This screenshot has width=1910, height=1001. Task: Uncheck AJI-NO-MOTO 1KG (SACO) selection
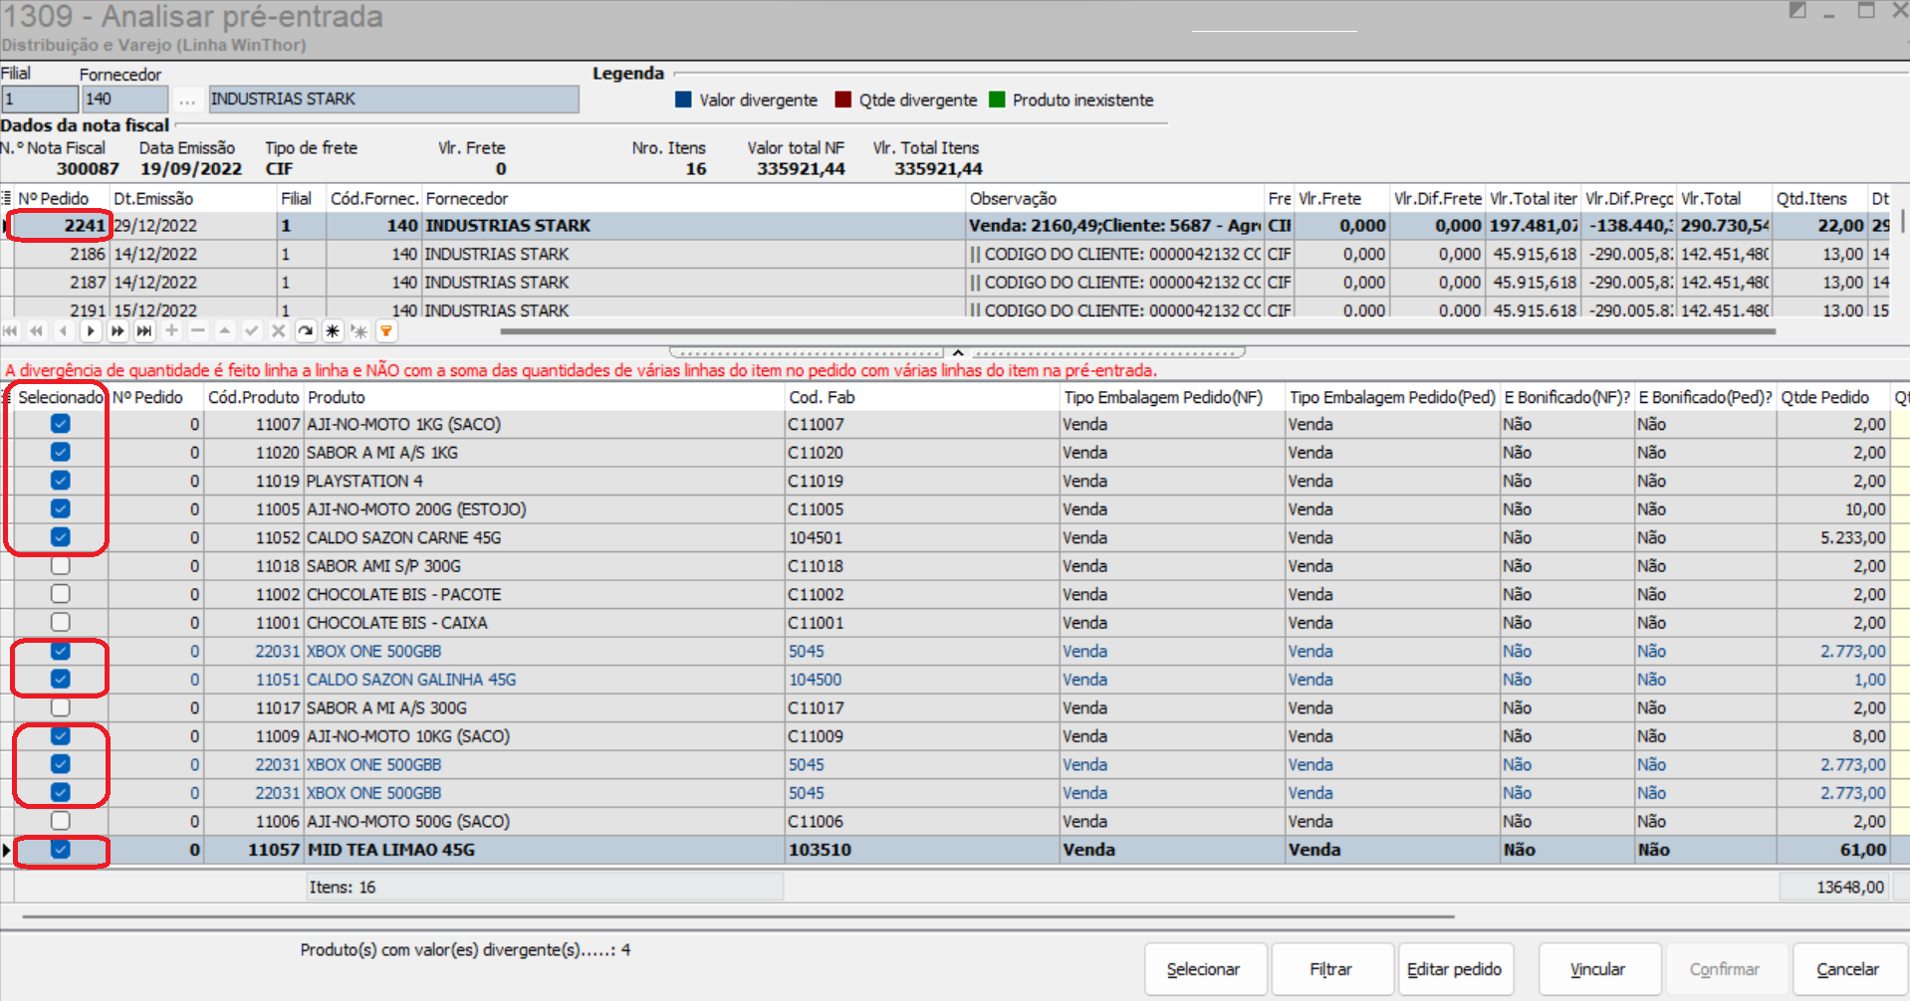pos(61,424)
